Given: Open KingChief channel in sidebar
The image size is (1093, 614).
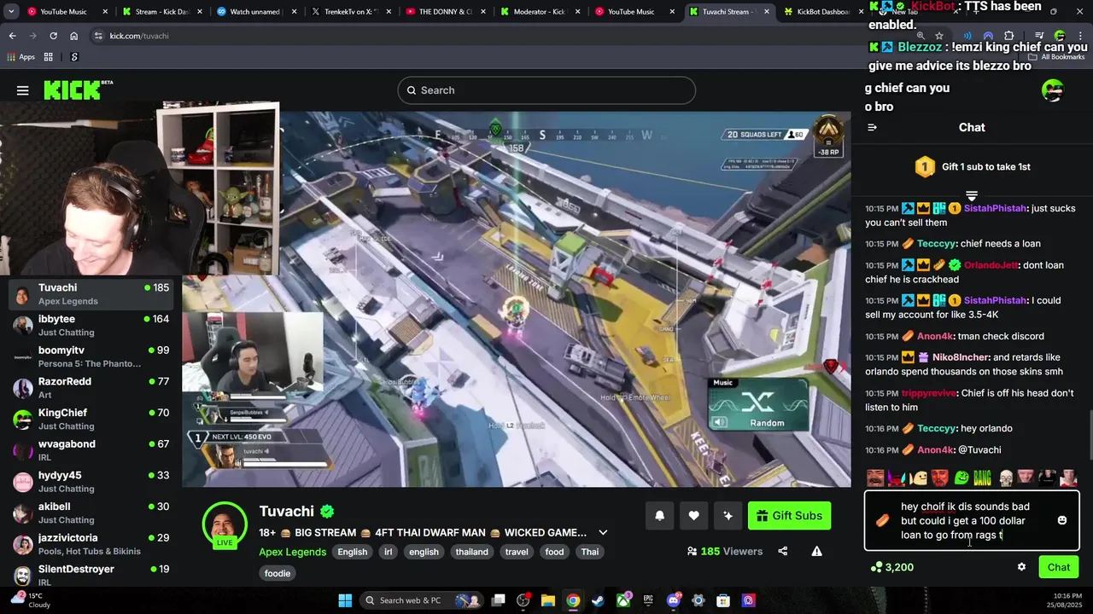Looking at the screenshot, I should click(x=90, y=419).
